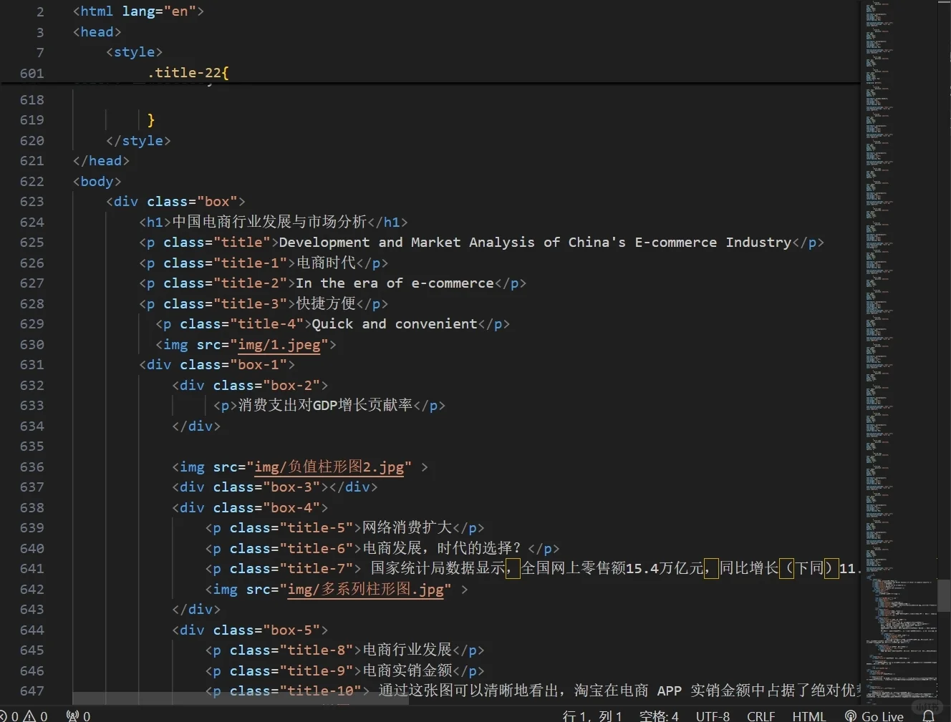
Task: Click line number 631 in gutter
Action: tap(32, 365)
